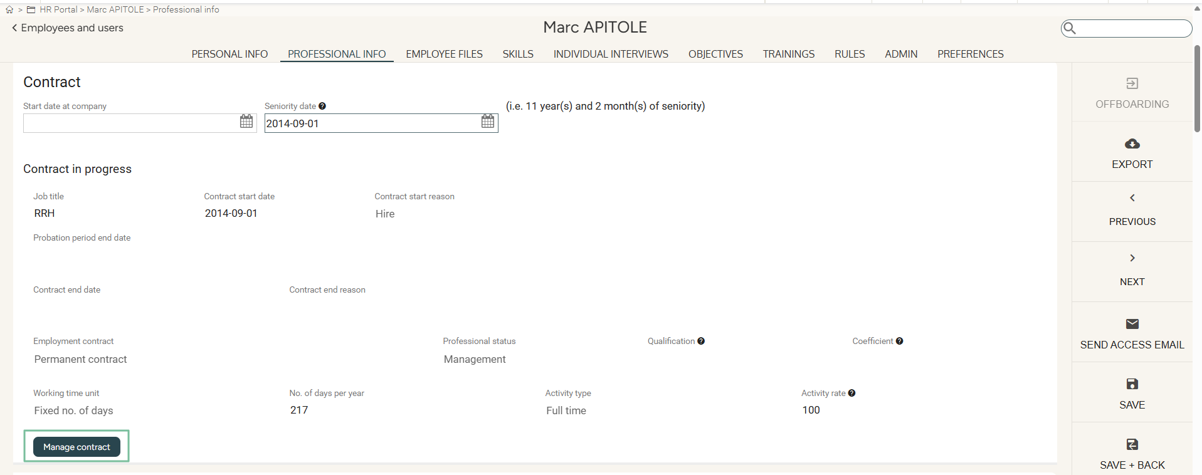Click in the top-right search field

pos(1132,29)
